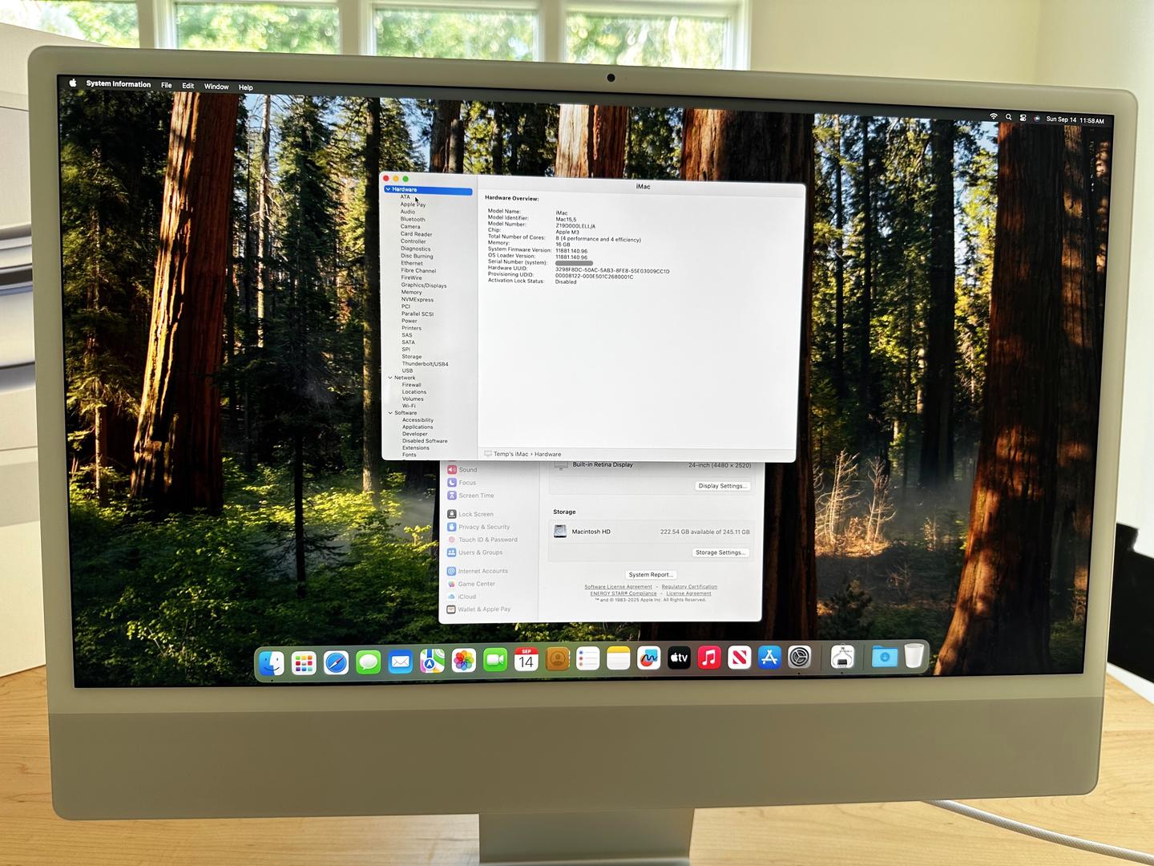Launch Reminders from the Dock

tap(587, 659)
